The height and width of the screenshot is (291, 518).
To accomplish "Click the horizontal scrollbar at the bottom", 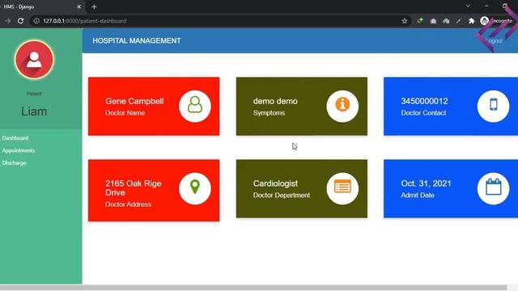I will tap(253, 288).
